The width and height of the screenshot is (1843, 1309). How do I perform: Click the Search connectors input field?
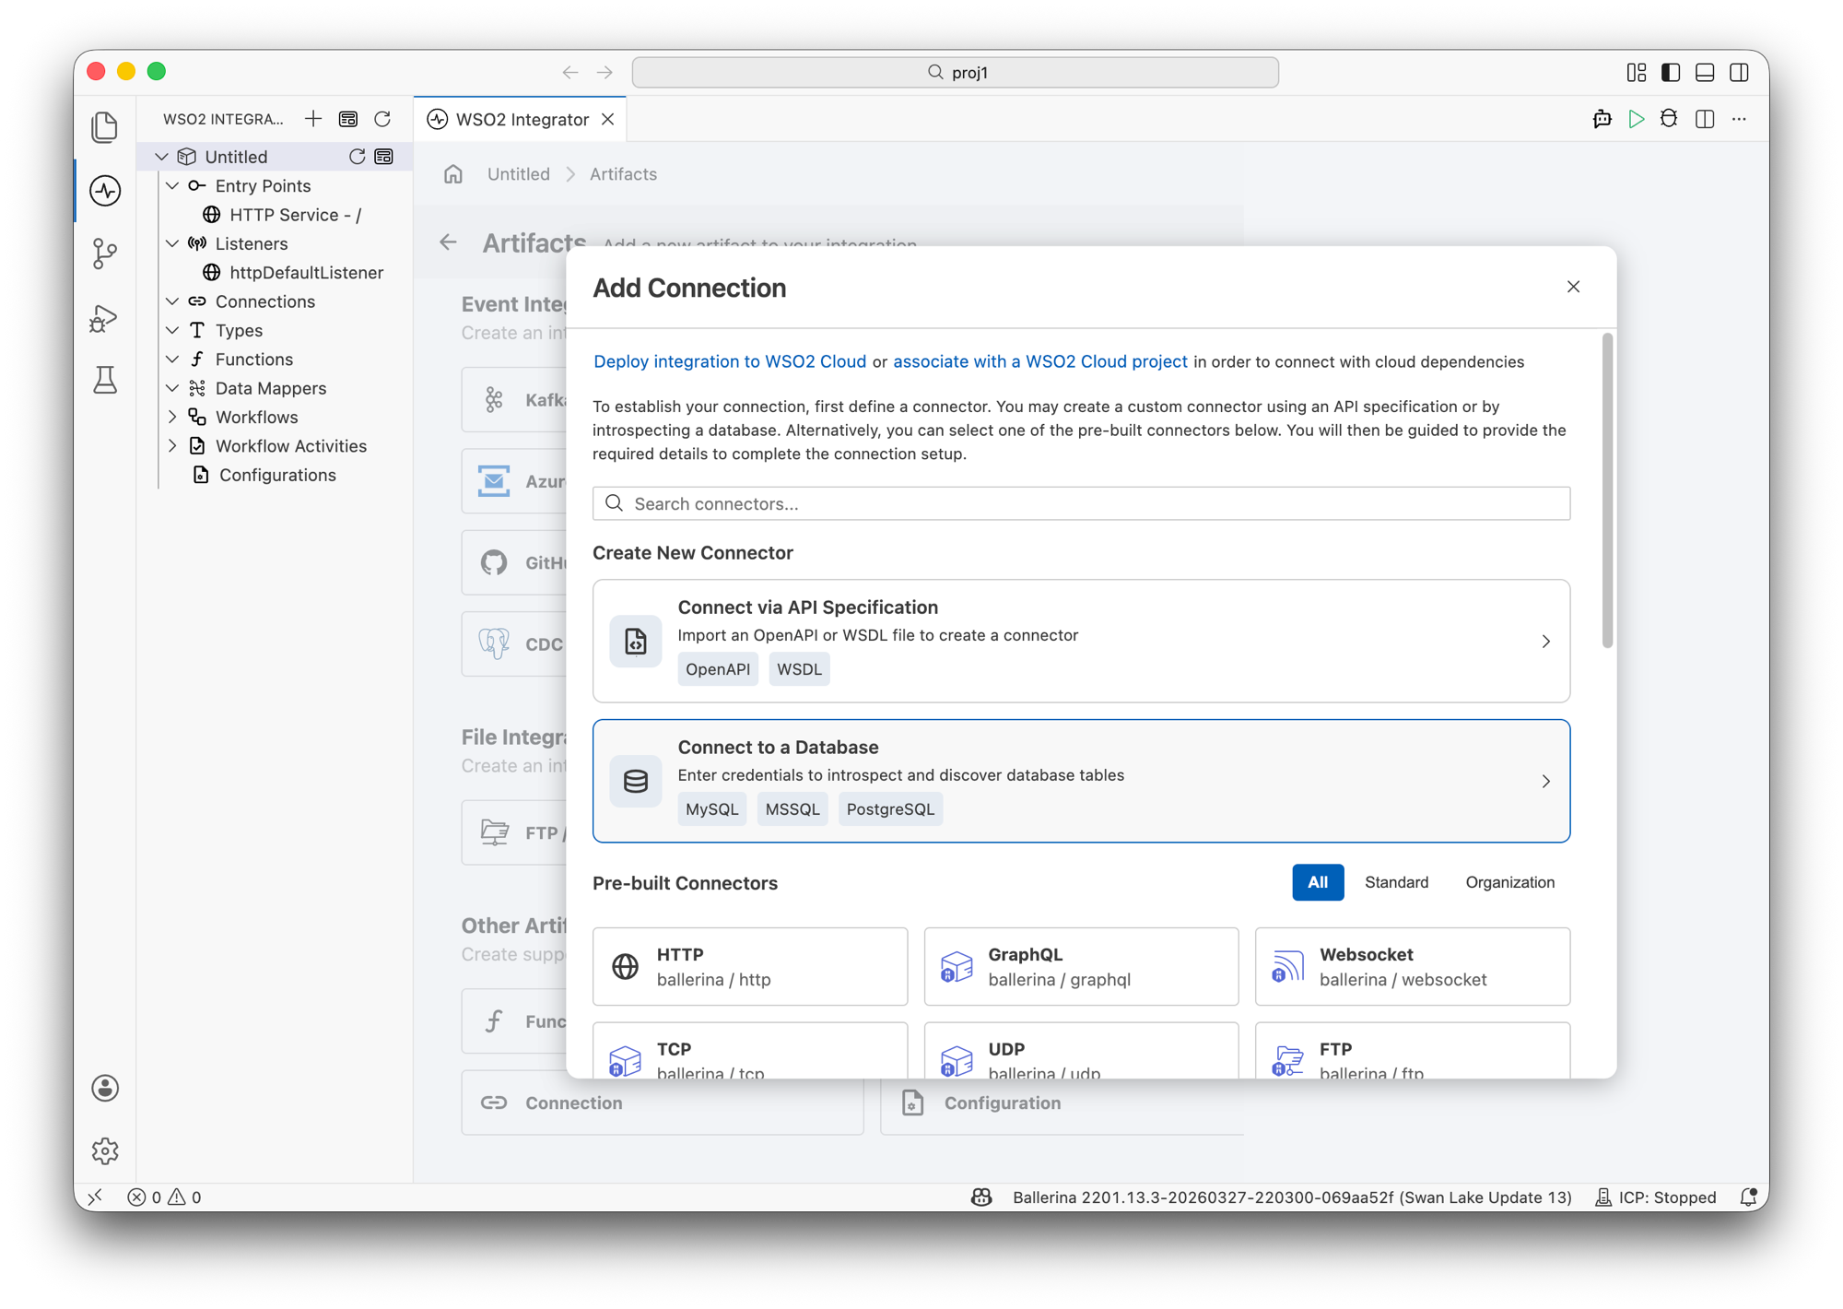coord(1081,503)
